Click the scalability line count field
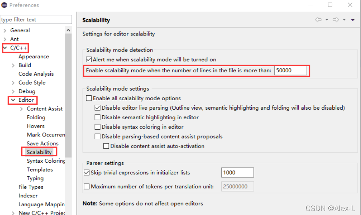This screenshot has width=361, height=215. pos(291,71)
